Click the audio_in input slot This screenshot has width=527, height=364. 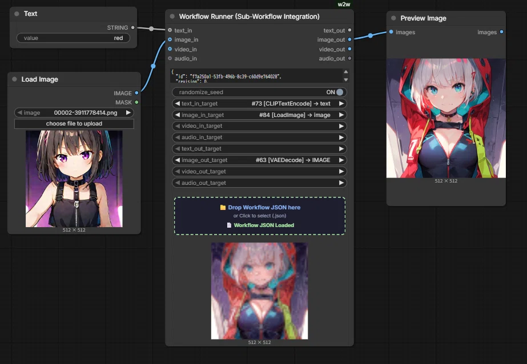point(170,58)
